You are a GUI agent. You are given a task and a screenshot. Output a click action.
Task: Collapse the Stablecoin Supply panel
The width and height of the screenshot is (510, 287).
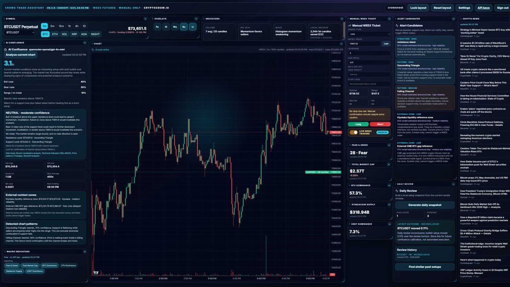point(389,205)
